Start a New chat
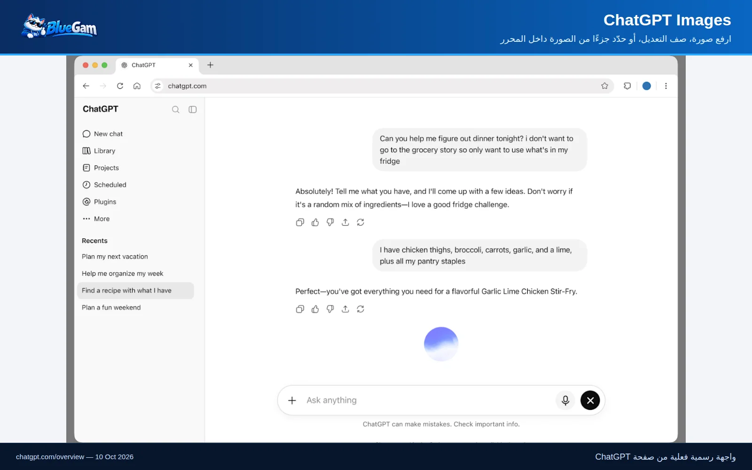 click(102, 134)
